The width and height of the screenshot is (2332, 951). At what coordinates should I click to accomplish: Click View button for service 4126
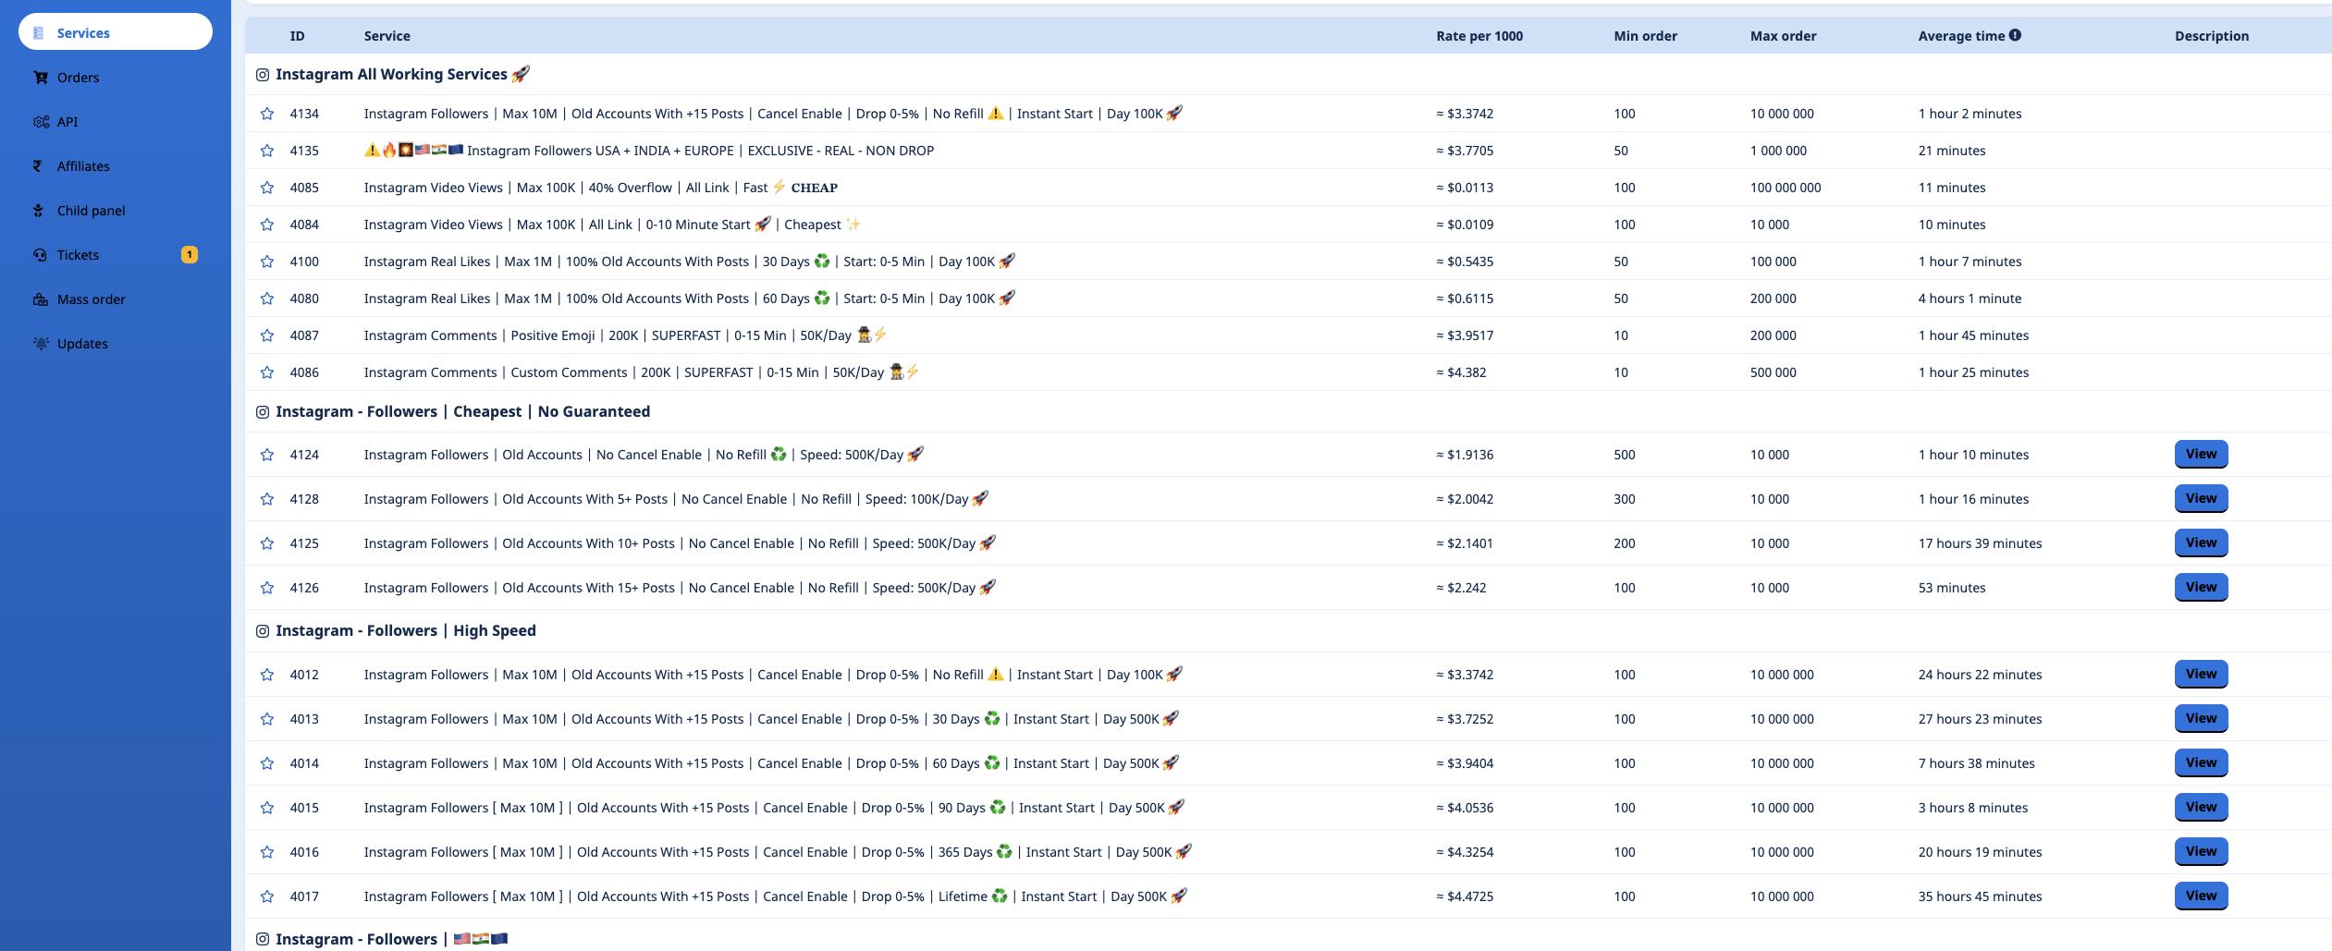(2200, 587)
